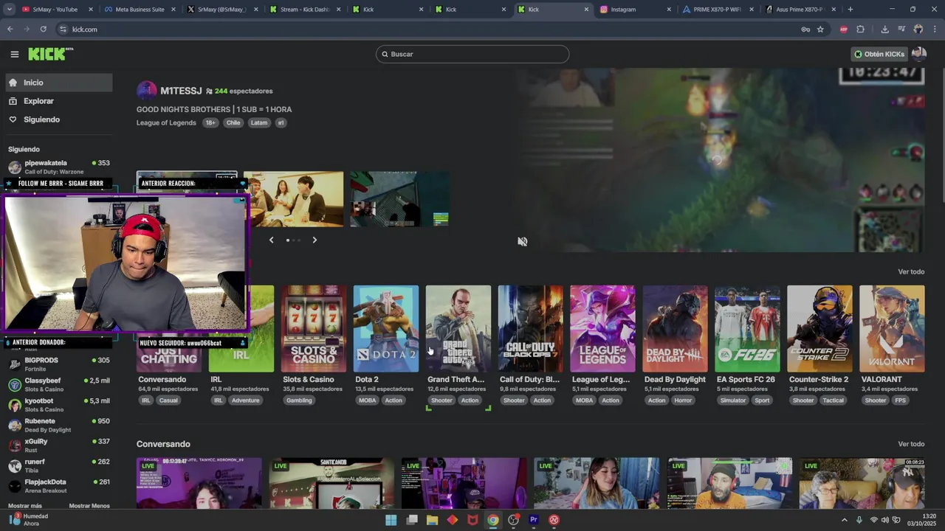The width and height of the screenshot is (945, 531).
Task: Click the Buscar search field
Action: [472, 54]
